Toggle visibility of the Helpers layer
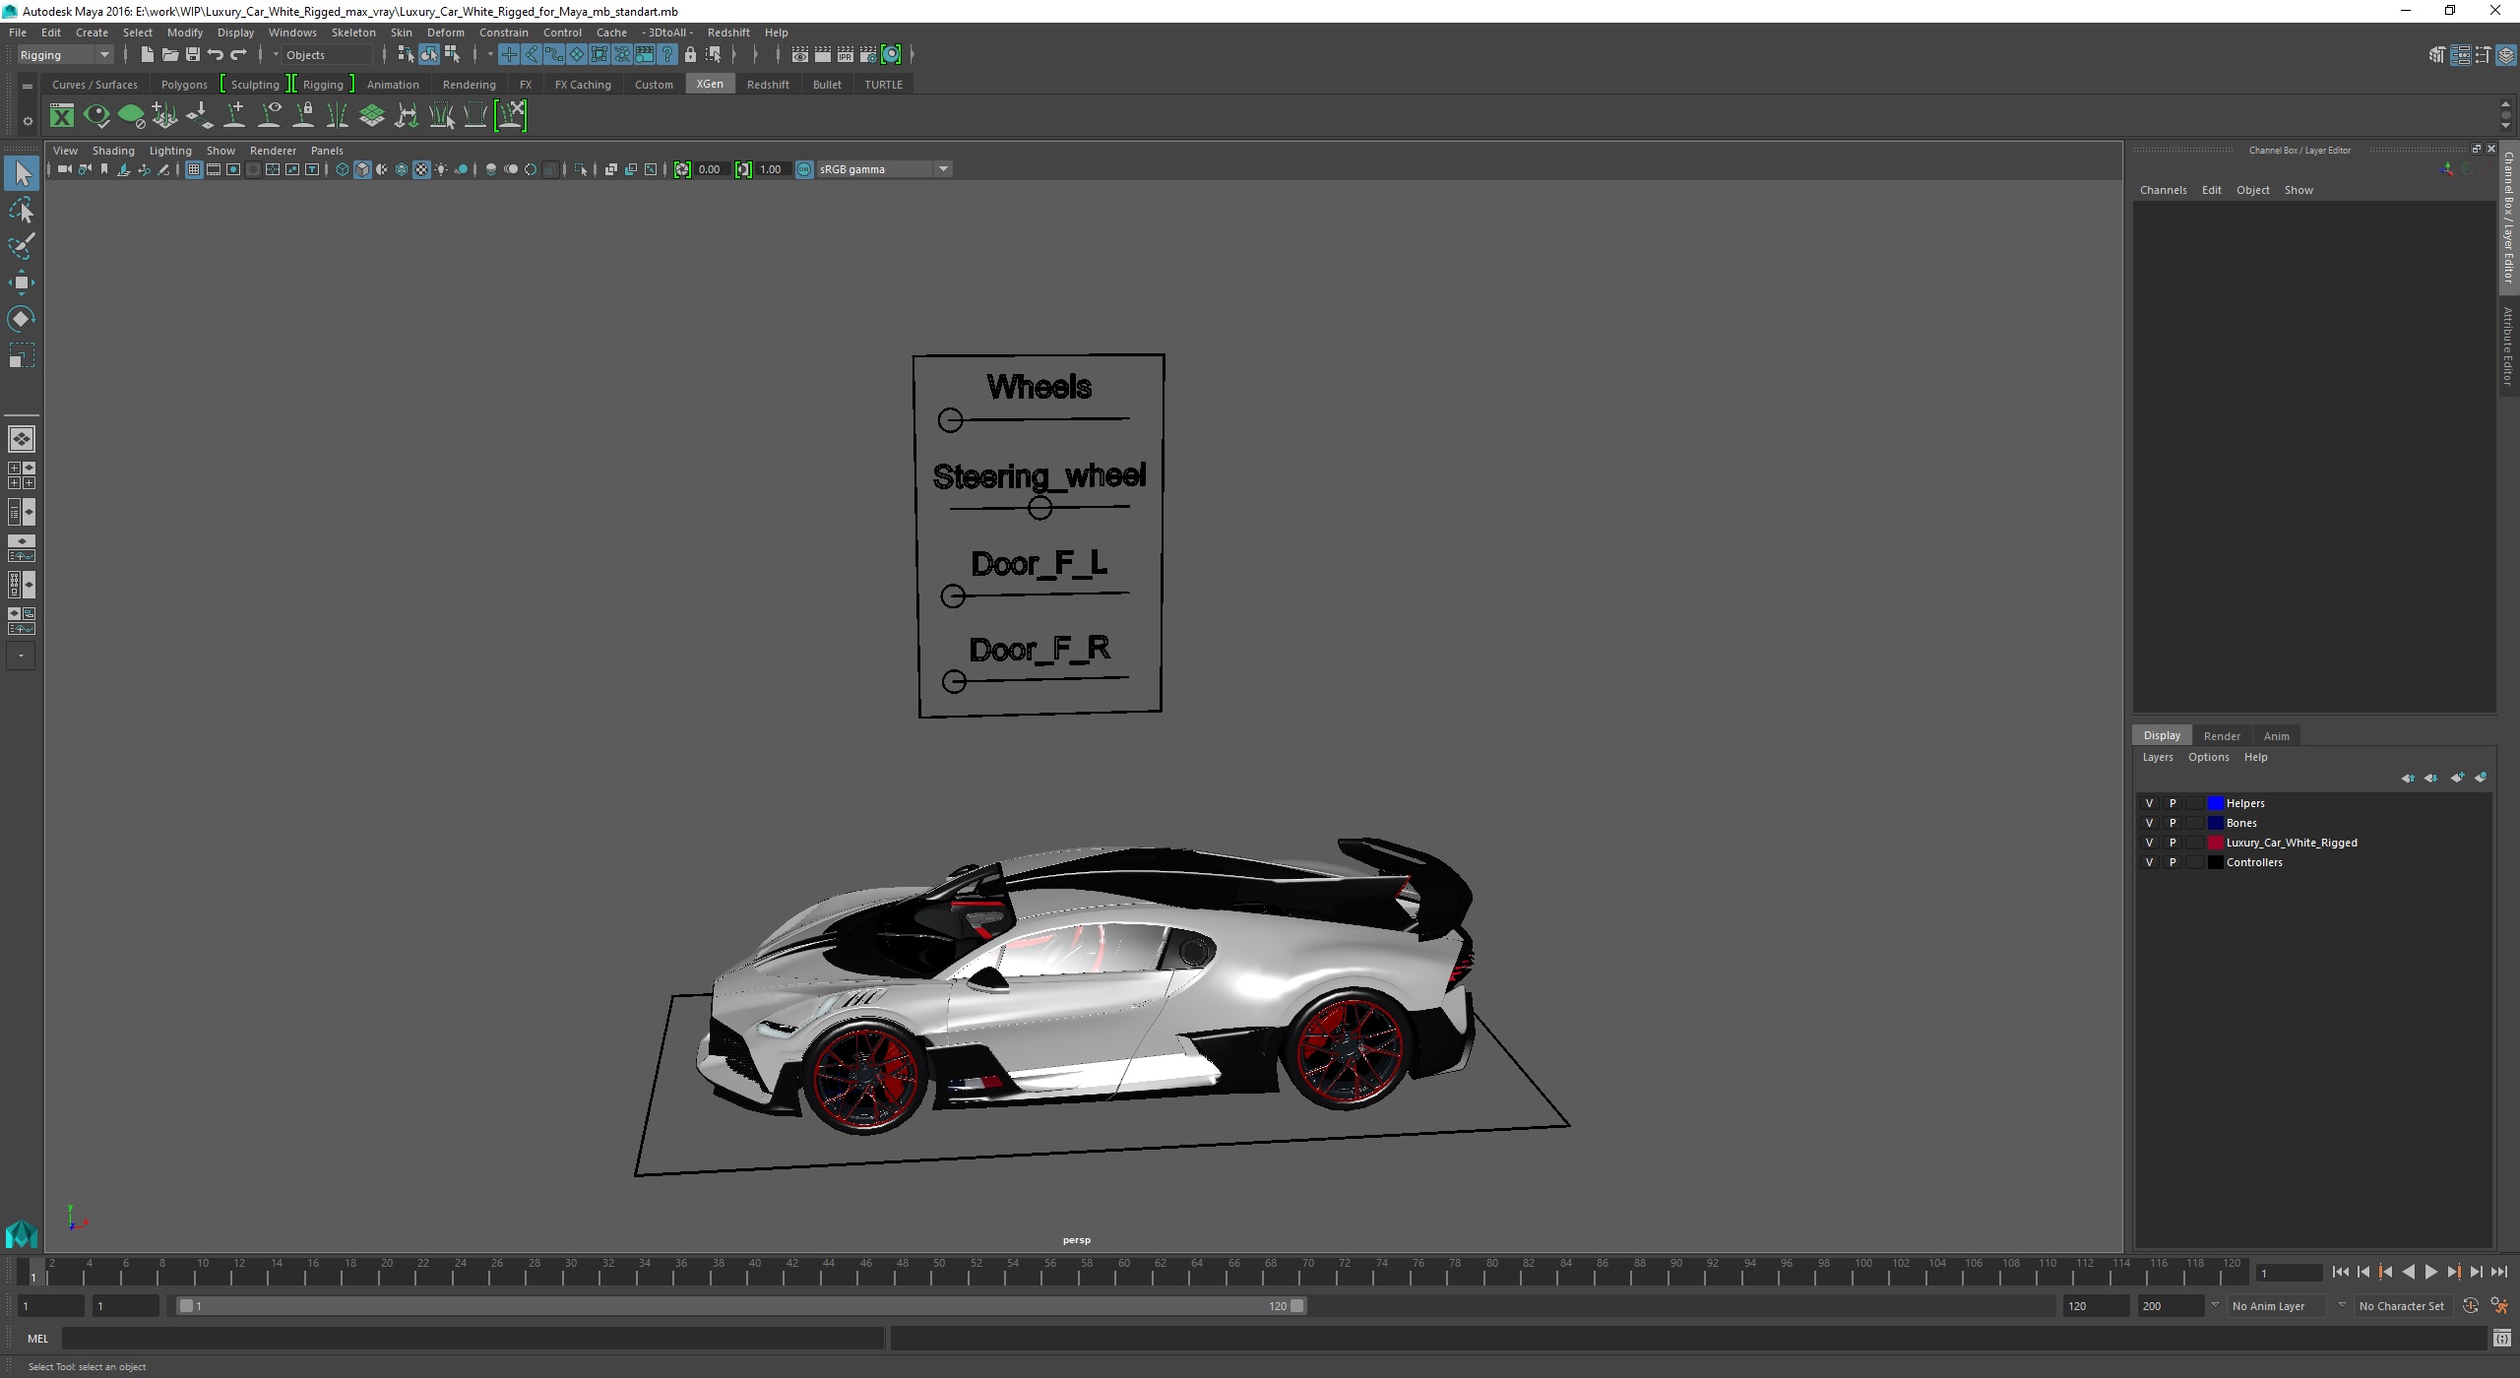 pos(2149,803)
